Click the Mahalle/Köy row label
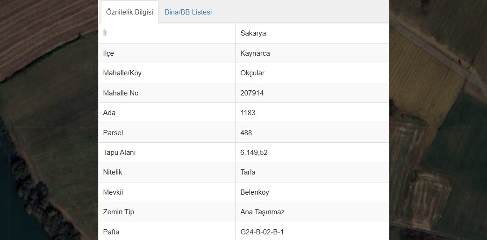 point(122,73)
